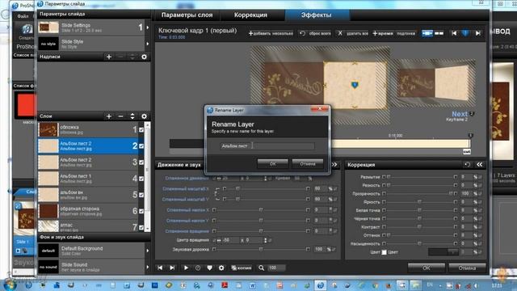Image resolution: width=517 pixels, height=291 pixels.
Task: Adjust the Звуковая дорожка volume slider
Action: click(x=260, y=249)
